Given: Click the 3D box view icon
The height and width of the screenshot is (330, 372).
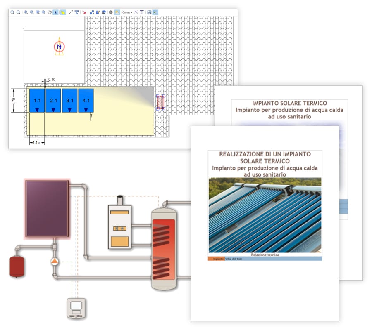Looking at the screenshot, I should tap(111, 12).
